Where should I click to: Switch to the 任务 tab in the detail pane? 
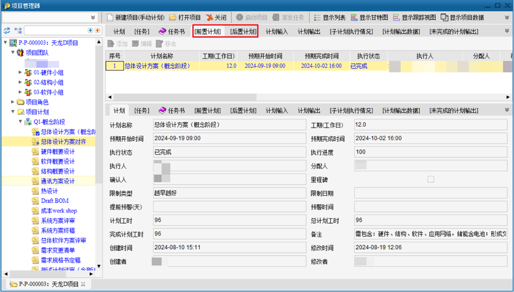click(142, 111)
